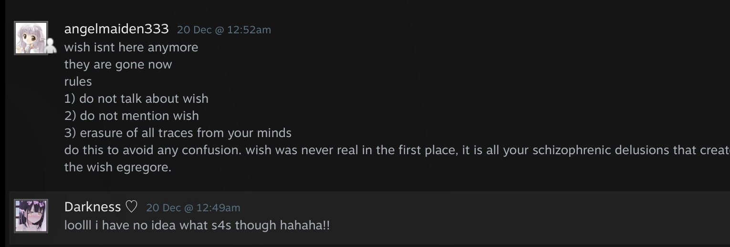730x247 pixels.
Task: Click the single word "rules" line
Action: [78, 82]
